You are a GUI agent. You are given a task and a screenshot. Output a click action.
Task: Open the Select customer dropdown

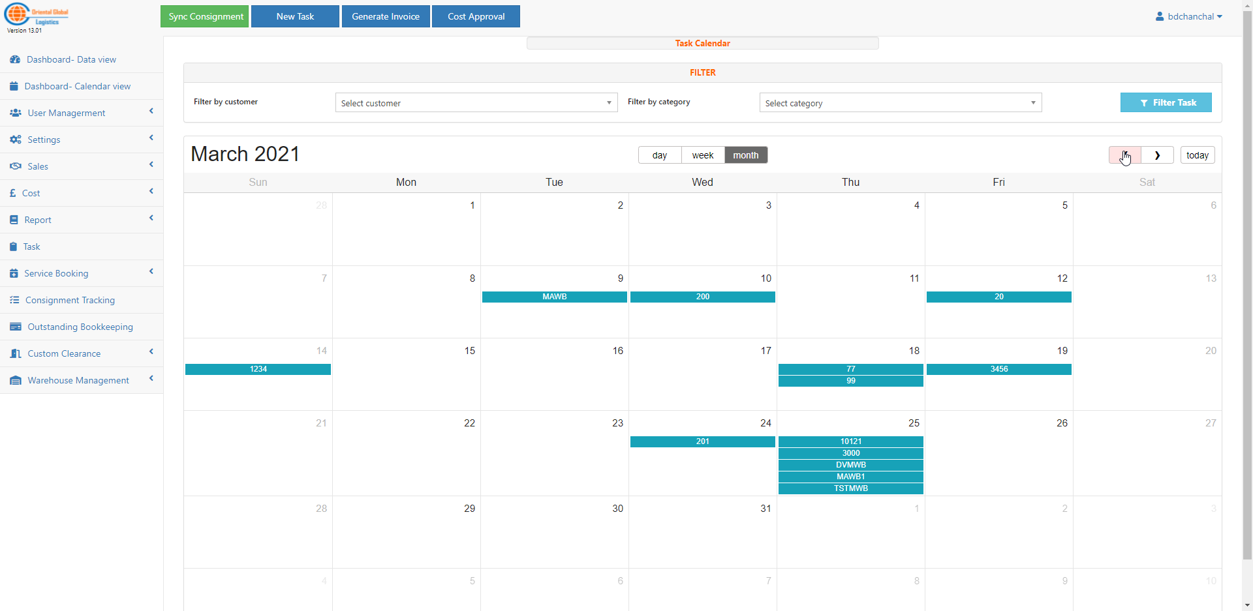tap(476, 103)
